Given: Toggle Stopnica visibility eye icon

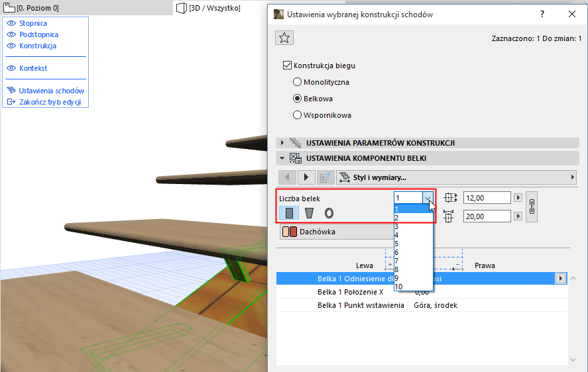Looking at the screenshot, I should (11, 23).
